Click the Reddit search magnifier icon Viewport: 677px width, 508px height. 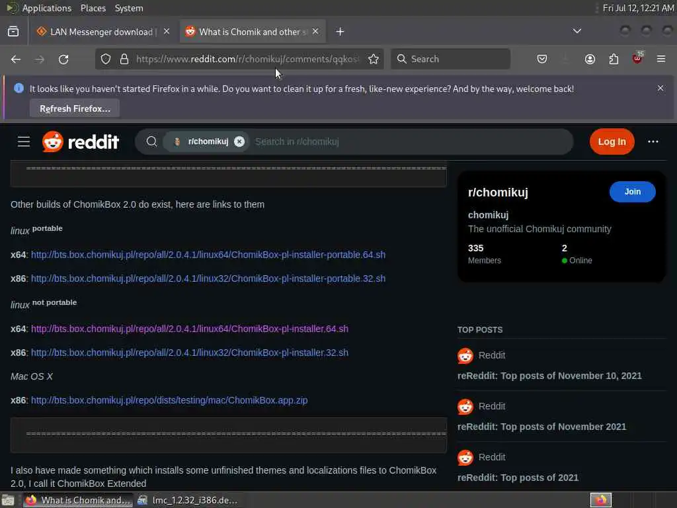(x=151, y=142)
